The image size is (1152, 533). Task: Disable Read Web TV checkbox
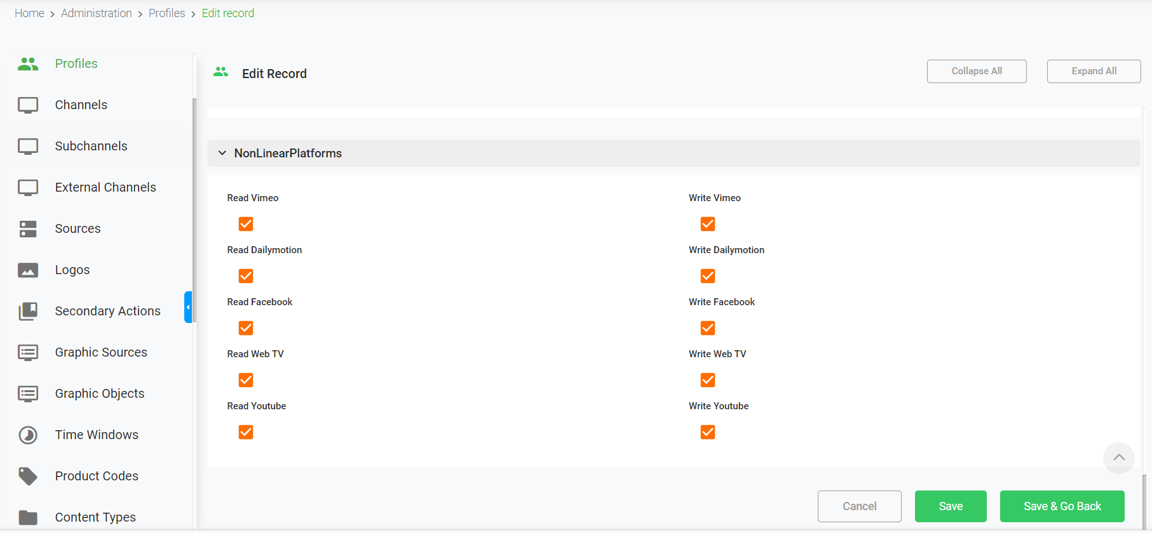pyautogui.click(x=246, y=380)
